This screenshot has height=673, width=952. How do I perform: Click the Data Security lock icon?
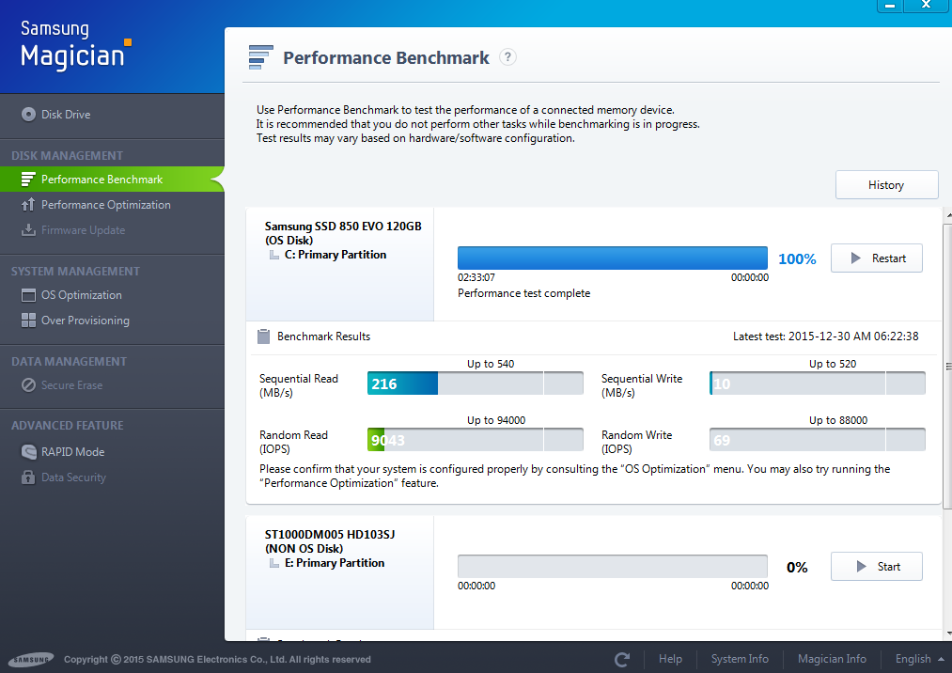click(x=28, y=477)
